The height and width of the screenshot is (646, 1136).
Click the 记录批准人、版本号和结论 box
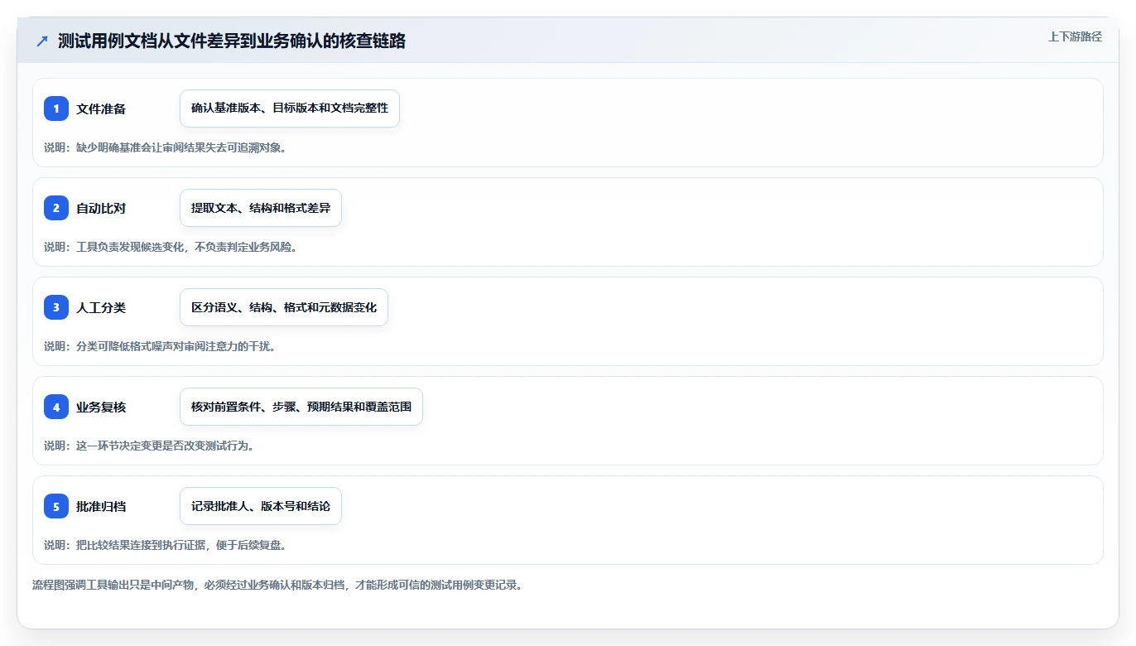click(261, 506)
